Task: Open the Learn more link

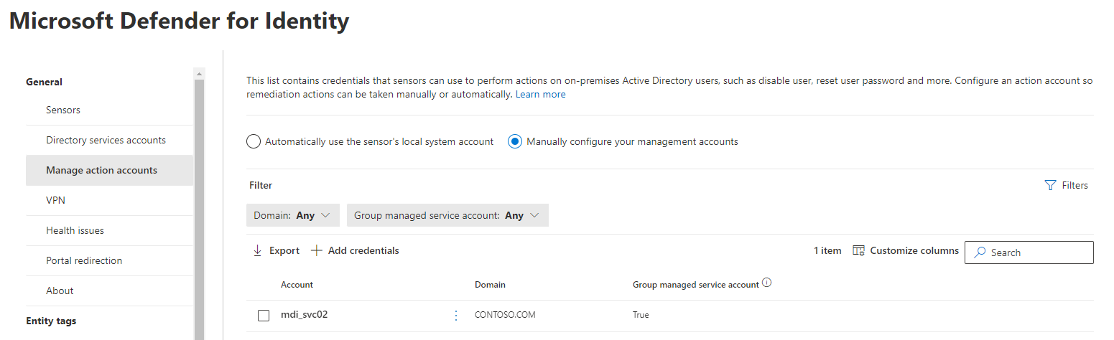Action: 540,94
